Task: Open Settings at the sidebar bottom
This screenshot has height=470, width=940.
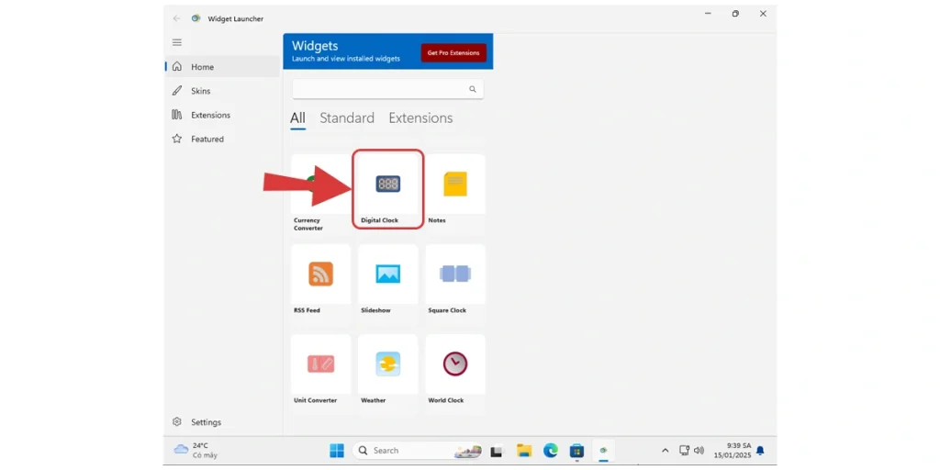Action: (x=206, y=422)
